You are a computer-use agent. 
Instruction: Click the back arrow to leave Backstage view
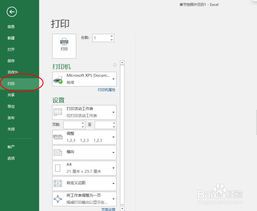[12, 12]
